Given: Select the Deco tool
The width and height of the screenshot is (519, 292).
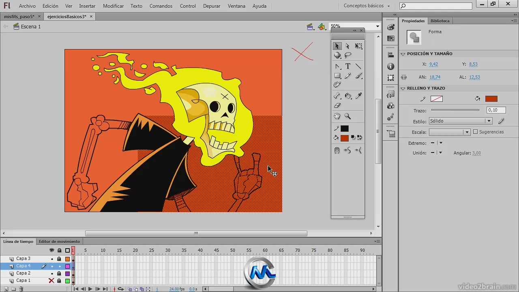Looking at the screenshot, I should (x=337, y=85).
